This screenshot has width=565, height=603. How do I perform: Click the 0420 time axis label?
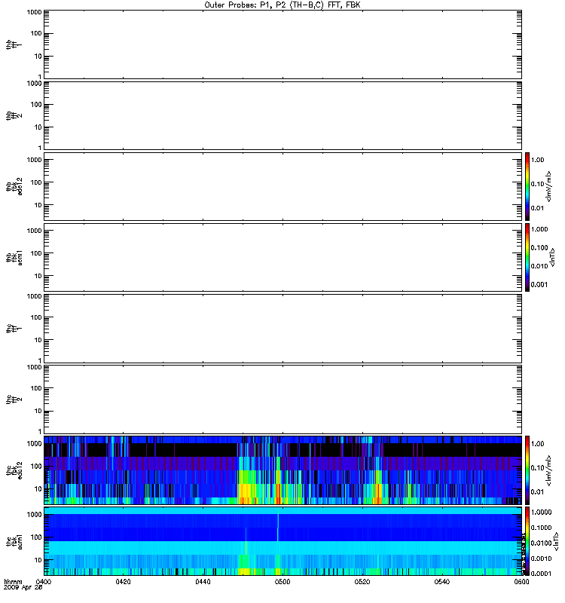[124, 581]
